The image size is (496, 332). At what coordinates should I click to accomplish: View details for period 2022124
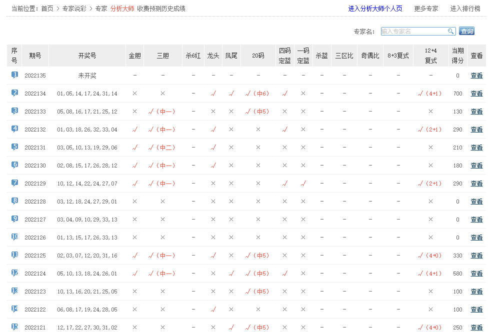tap(476, 273)
